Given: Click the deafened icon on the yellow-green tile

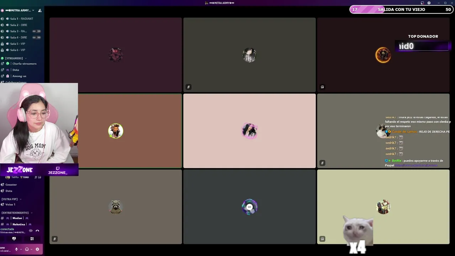Looking at the screenshot, I should coord(322,239).
